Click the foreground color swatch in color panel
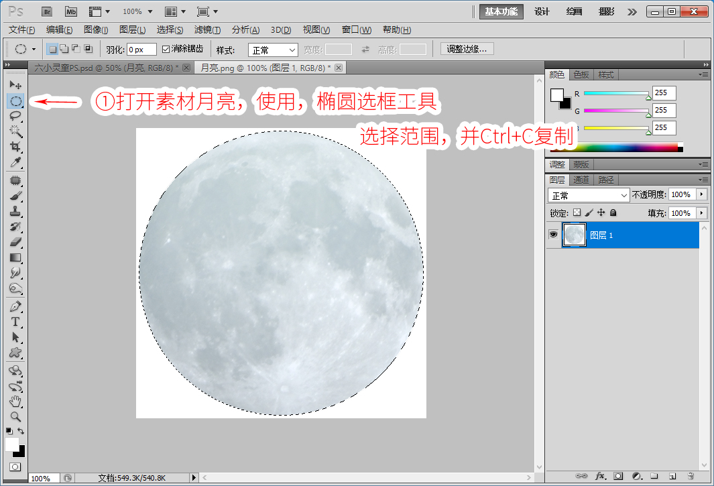This screenshot has height=486, width=714. point(557,95)
